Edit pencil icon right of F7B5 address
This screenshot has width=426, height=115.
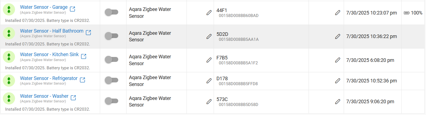point(338,60)
